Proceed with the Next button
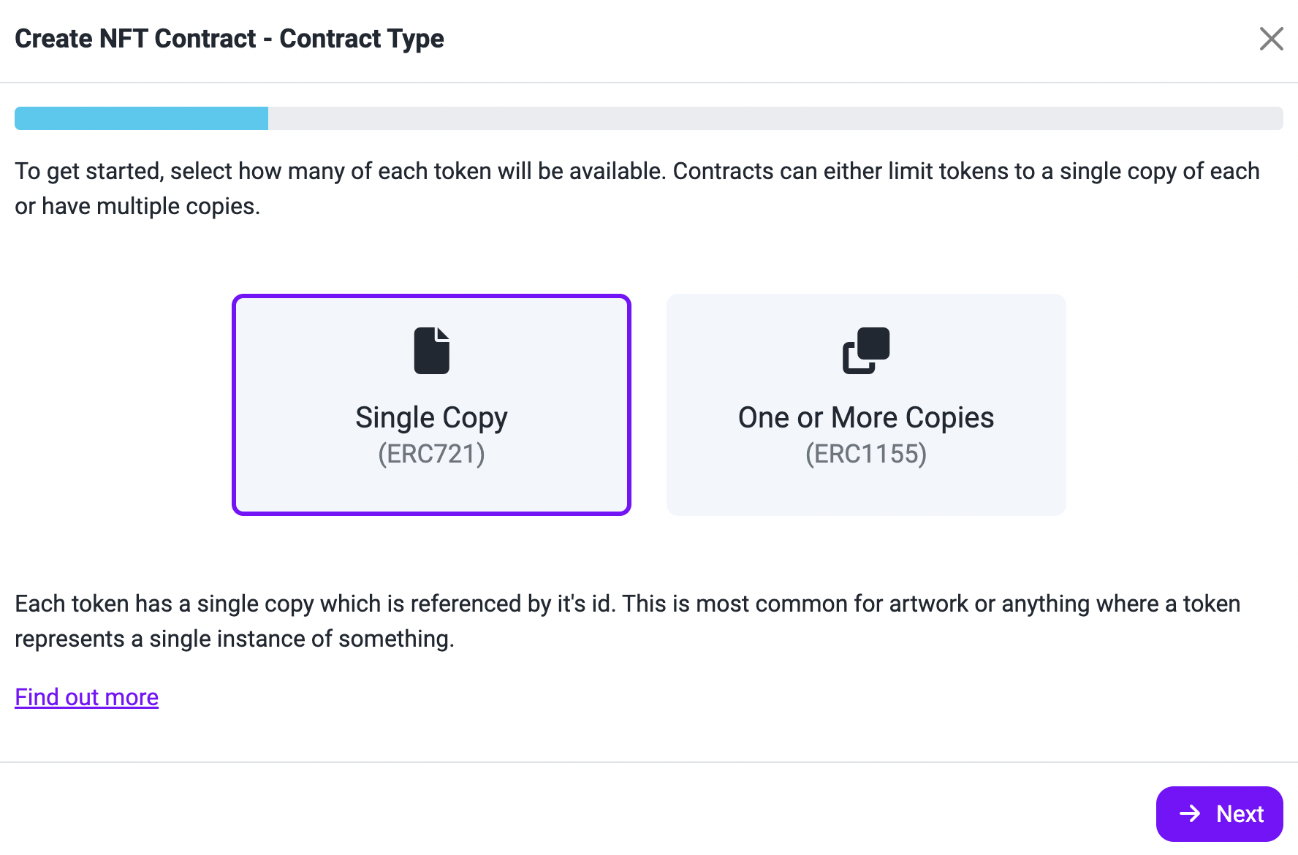The image size is (1298, 855). pos(1219,814)
